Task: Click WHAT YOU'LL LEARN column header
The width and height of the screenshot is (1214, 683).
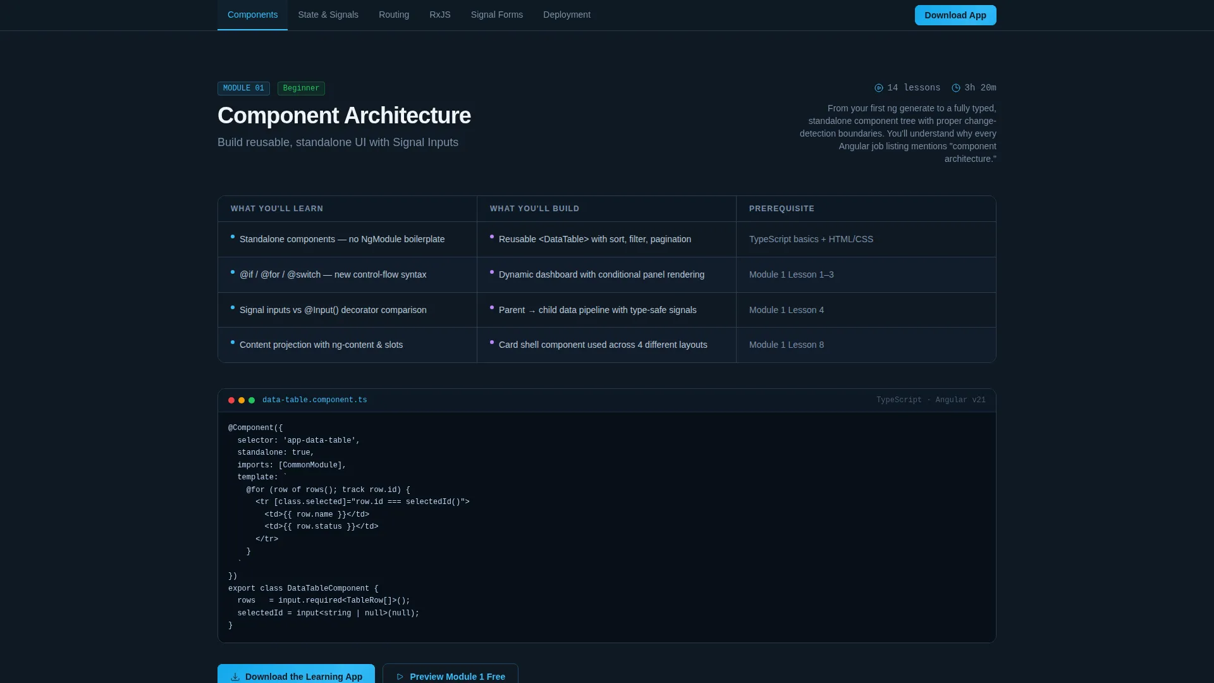Action: [277, 209]
